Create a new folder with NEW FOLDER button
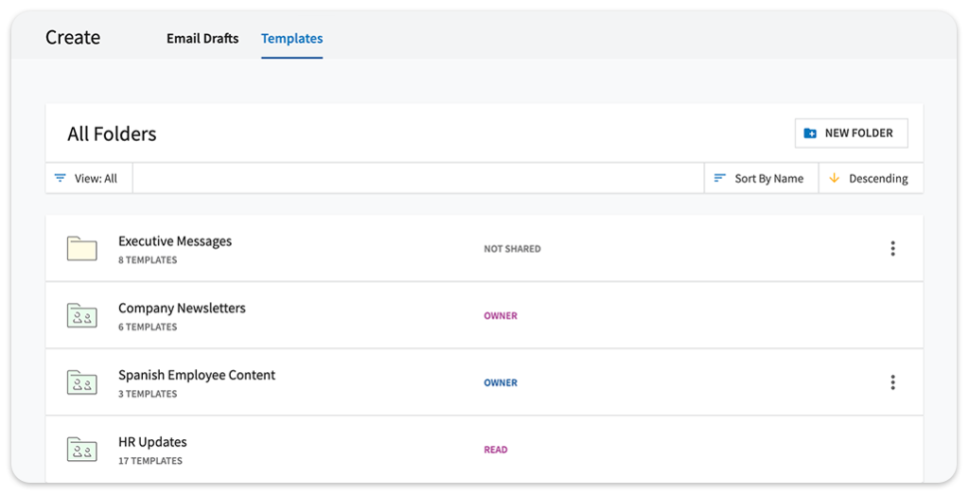The width and height of the screenshot is (969, 496). [x=852, y=133]
